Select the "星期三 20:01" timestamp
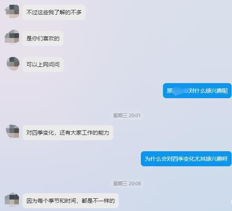232x211 pixels. [x=127, y=115]
